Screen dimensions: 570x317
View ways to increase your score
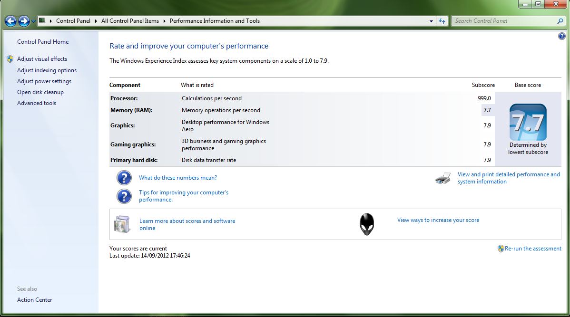coord(438,220)
